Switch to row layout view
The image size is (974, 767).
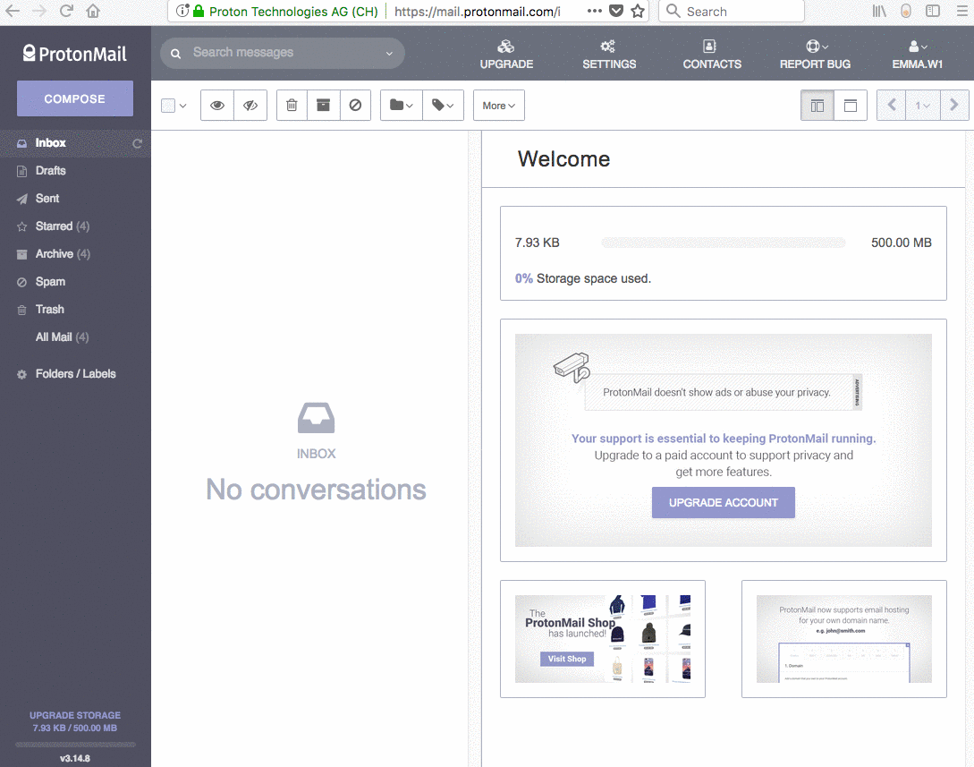click(851, 105)
